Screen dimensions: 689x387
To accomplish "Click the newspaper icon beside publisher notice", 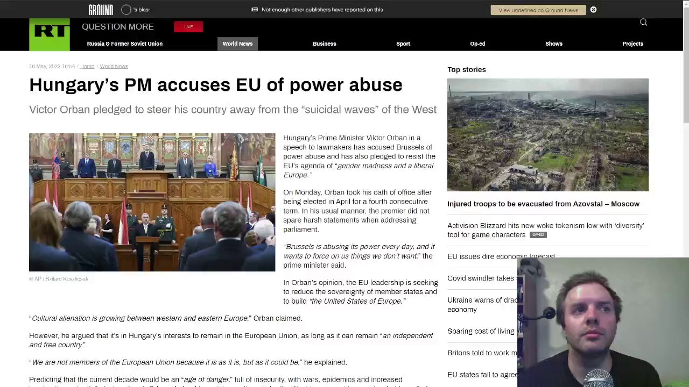I will pyautogui.click(x=255, y=10).
